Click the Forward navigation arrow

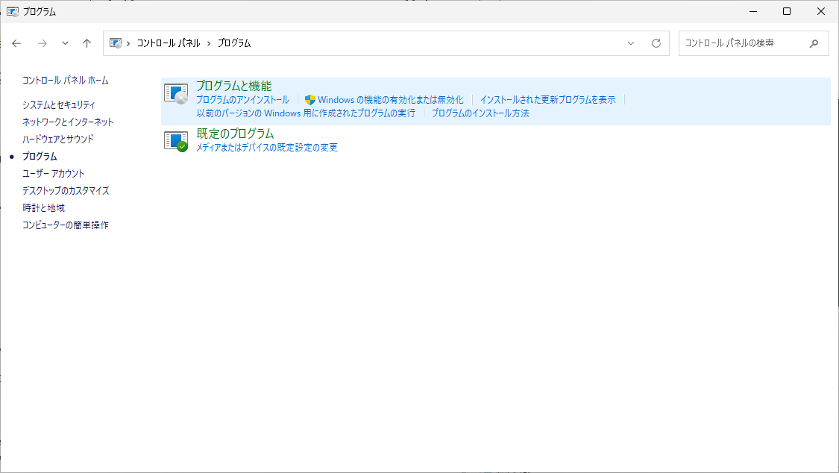tap(43, 43)
